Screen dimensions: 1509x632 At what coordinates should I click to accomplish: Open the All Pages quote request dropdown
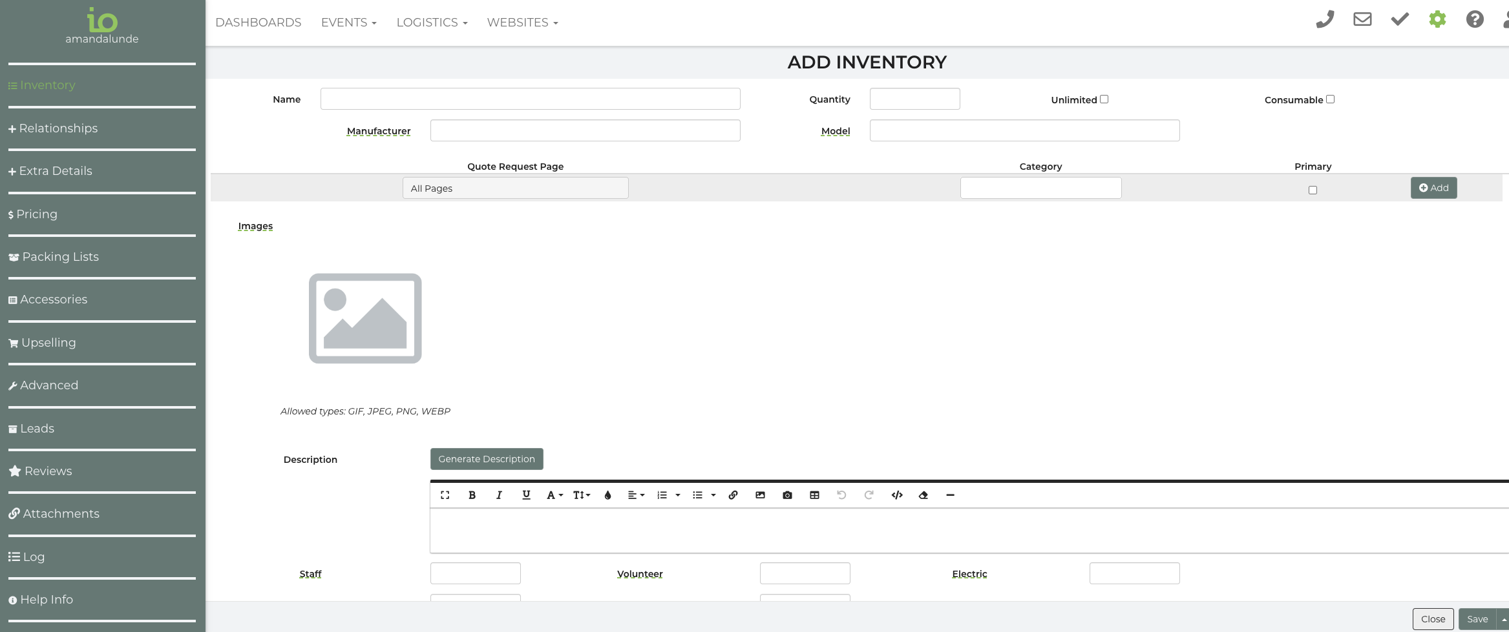click(x=515, y=189)
